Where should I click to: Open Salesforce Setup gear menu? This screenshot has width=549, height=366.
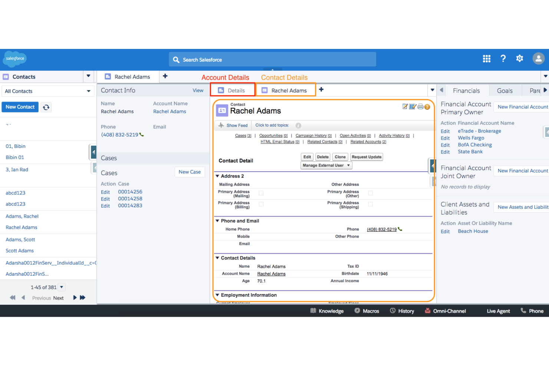[519, 59]
